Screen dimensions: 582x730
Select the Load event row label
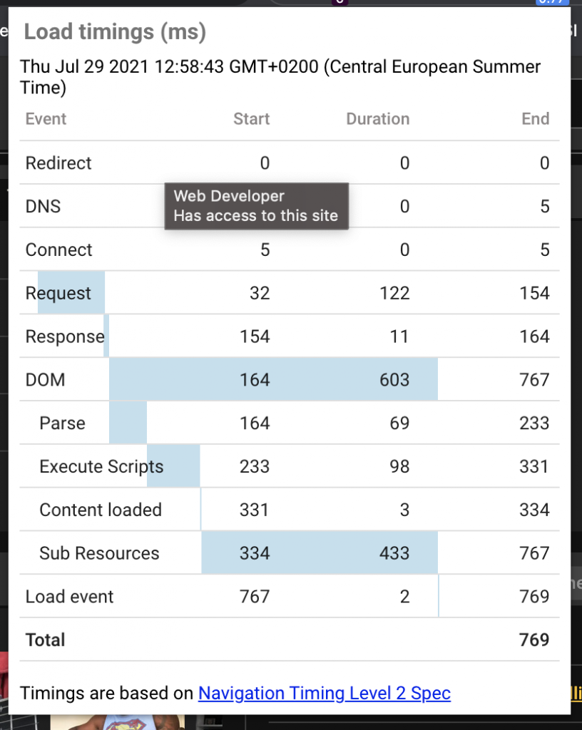[69, 597]
